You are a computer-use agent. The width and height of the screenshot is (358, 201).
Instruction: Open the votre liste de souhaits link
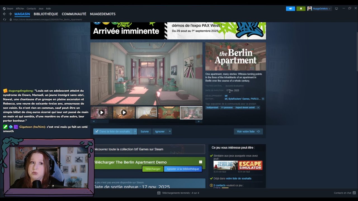pos(239,178)
